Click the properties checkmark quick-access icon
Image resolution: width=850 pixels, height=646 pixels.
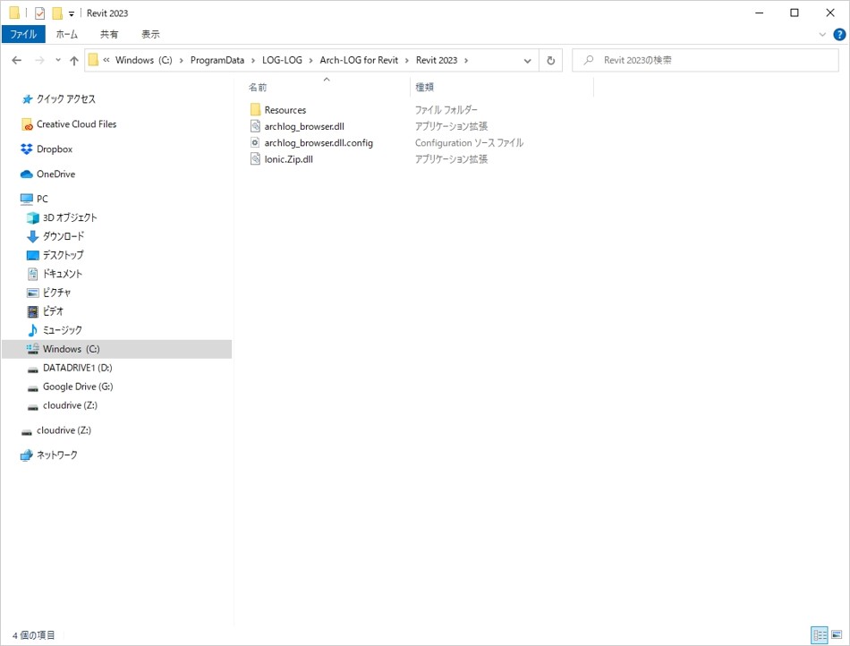(x=39, y=13)
